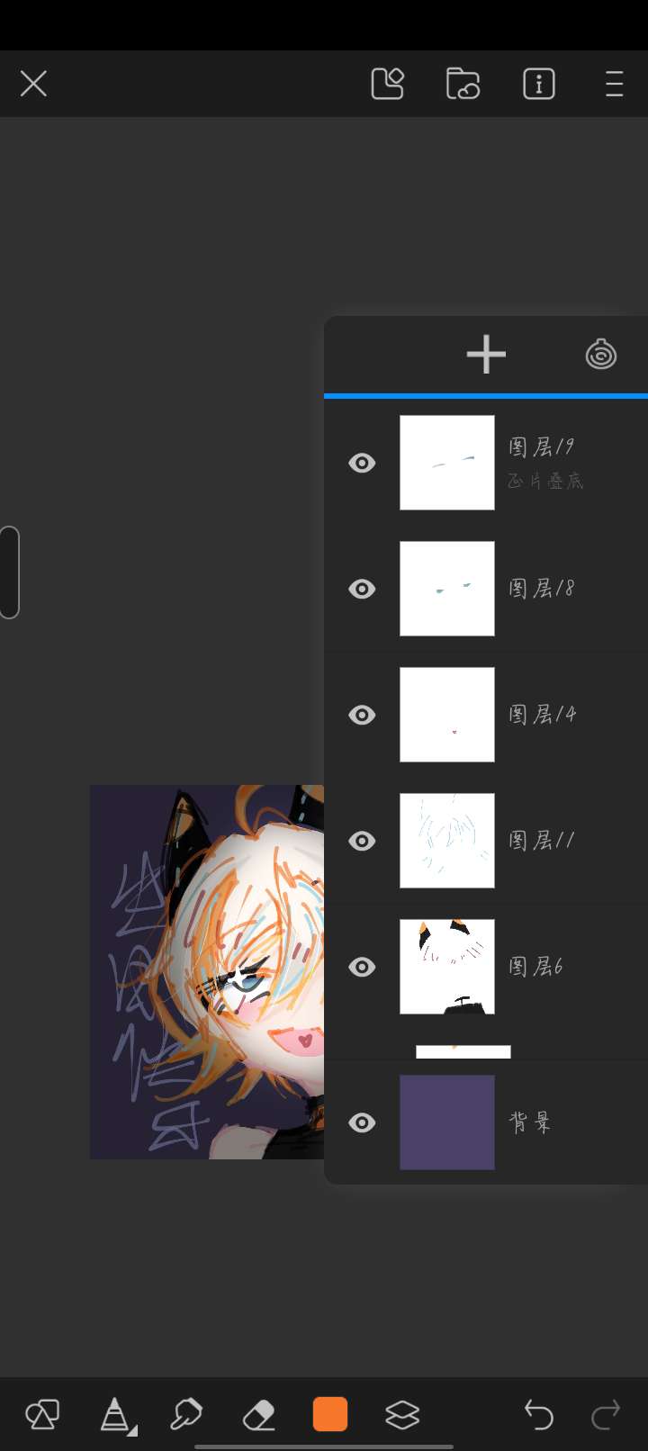Image resolution: width=648 pixels, height=1451 pixels.
Task: Open the layers panel icon
Action: [402, 1415]
